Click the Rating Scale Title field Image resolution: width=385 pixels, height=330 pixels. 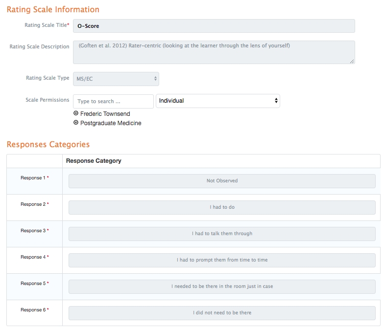(214, 26)
